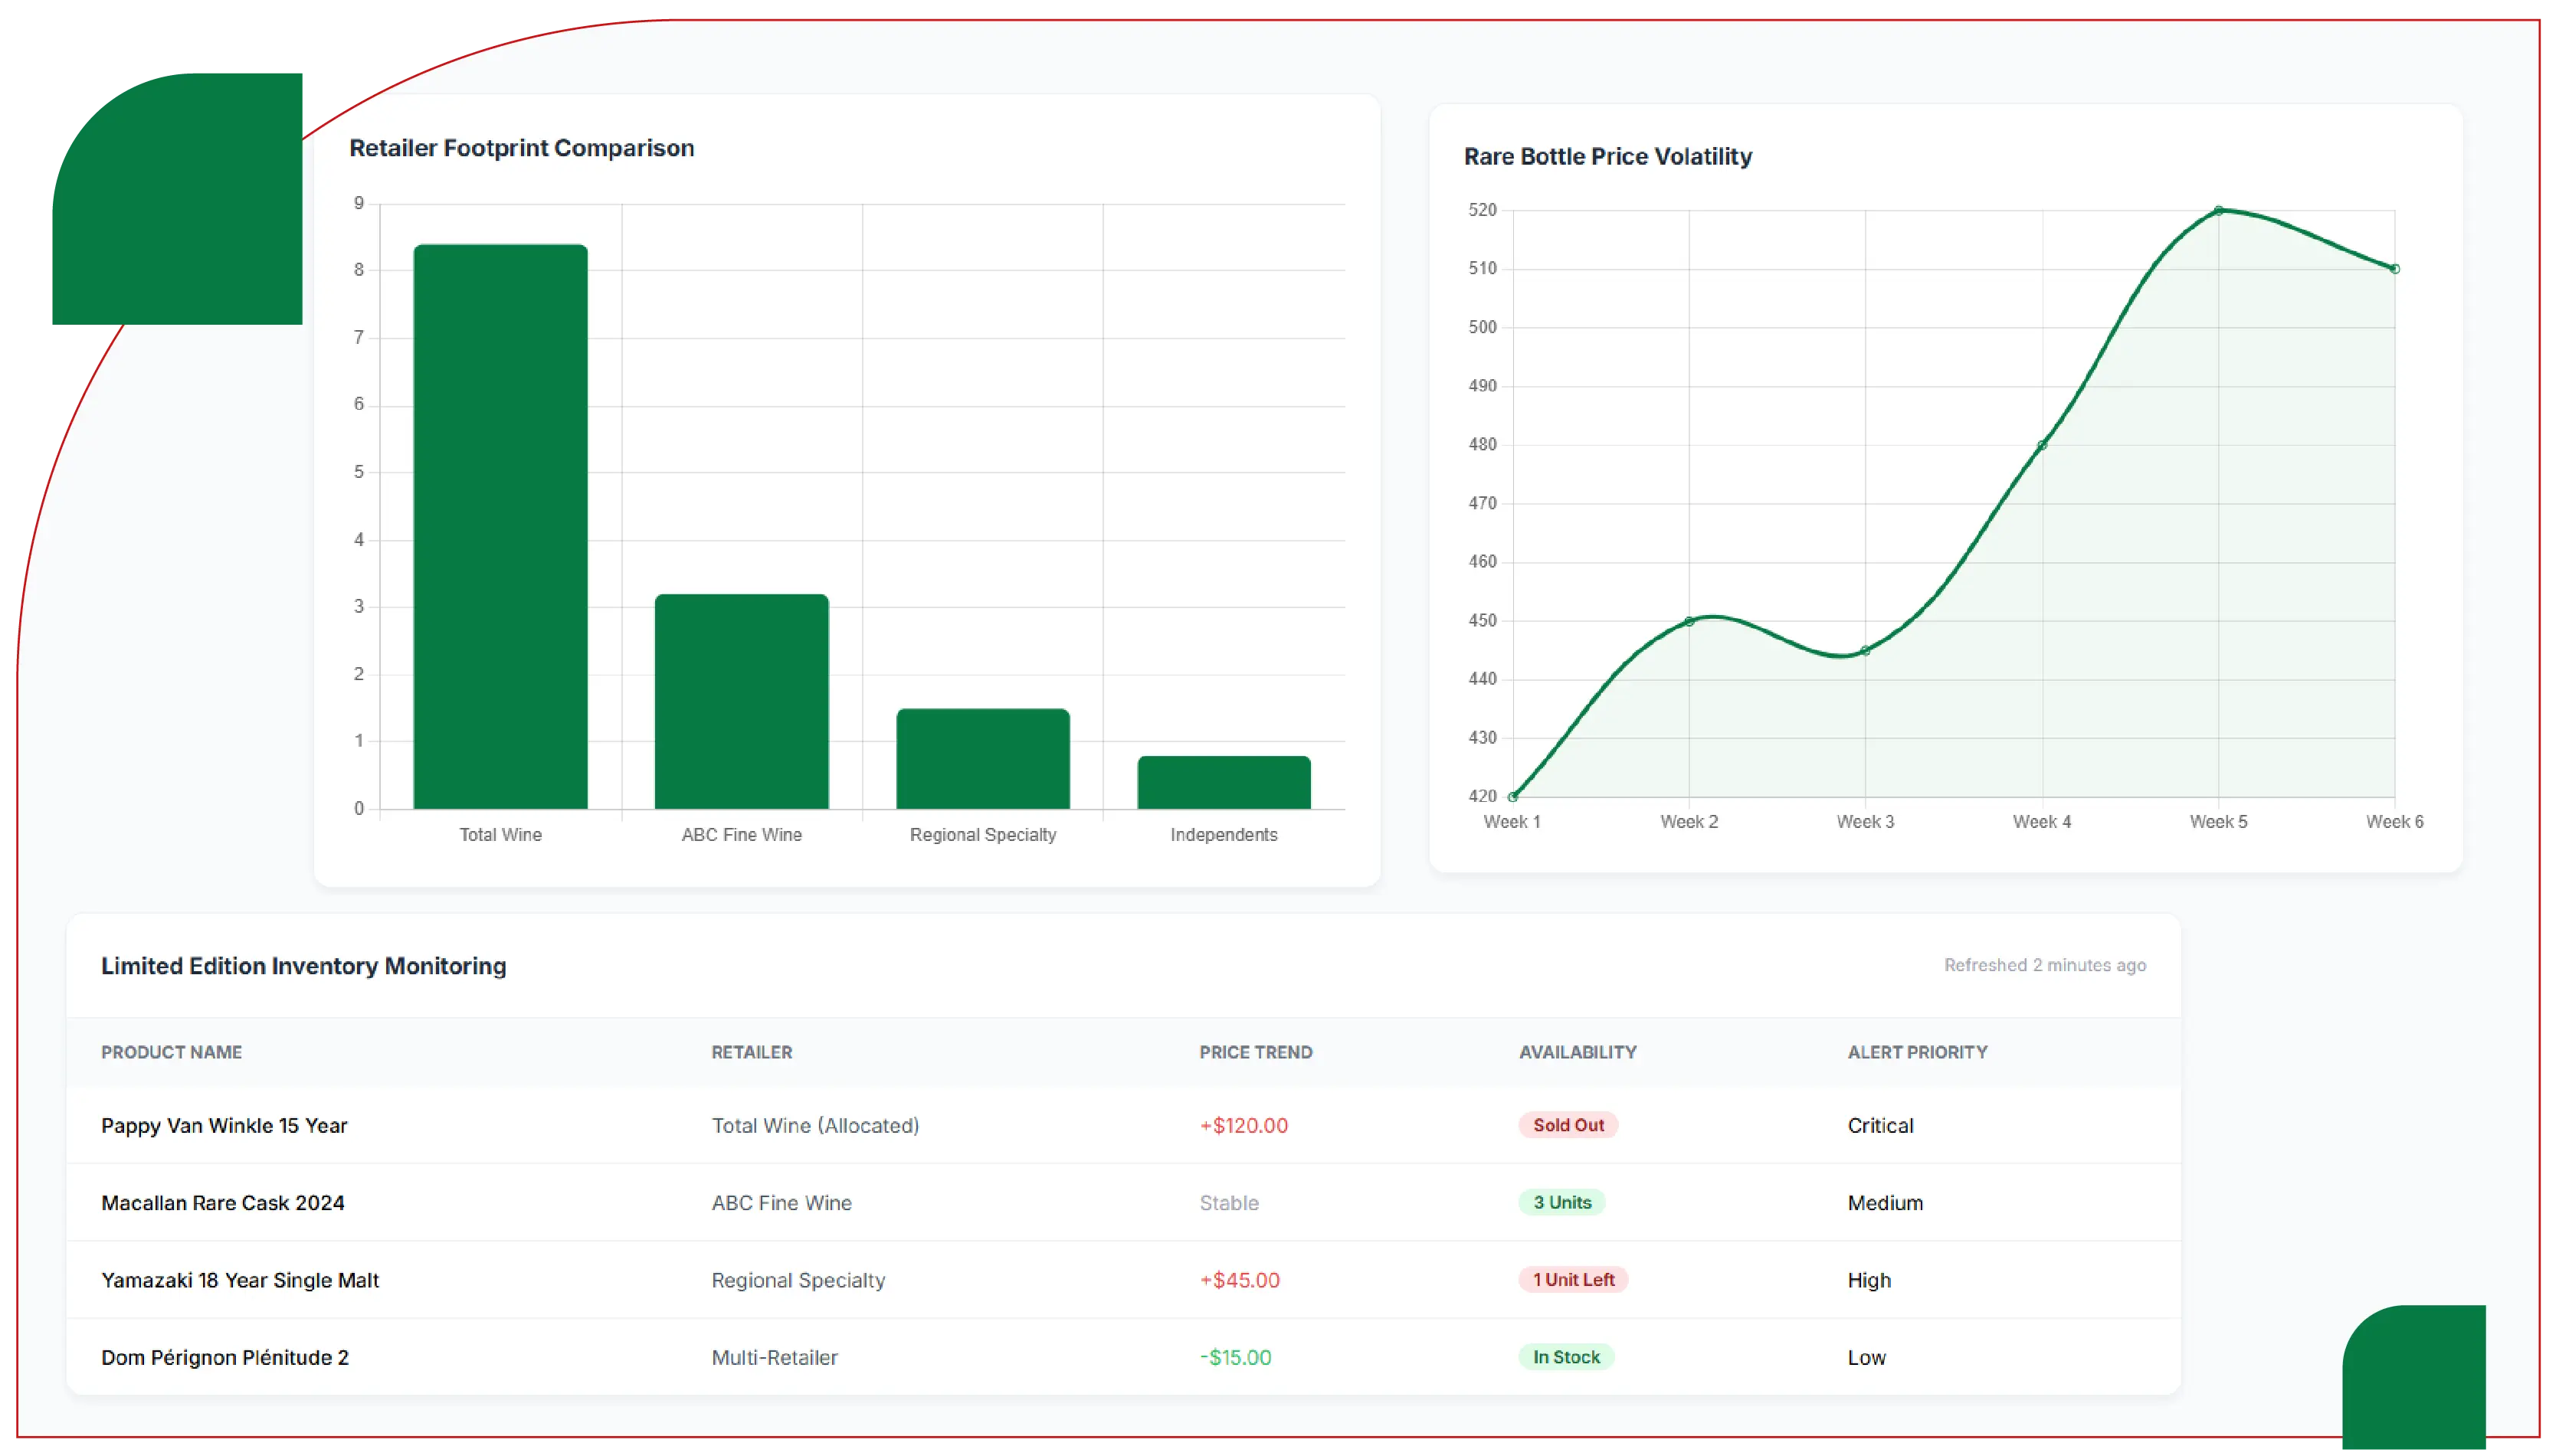
Task: Select Pappy Van Winkle 15 Year row
Action: pyautogui.click(x=224, y=1125)
